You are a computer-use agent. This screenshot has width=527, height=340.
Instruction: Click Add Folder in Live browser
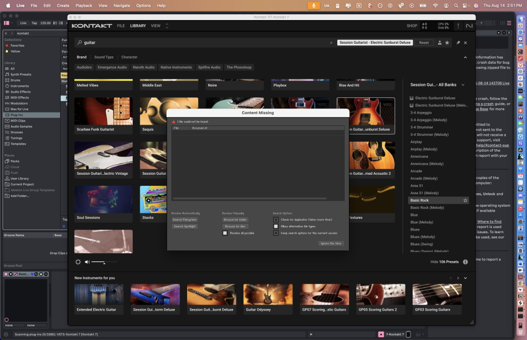pyautogui.click(x=19, y=196)
